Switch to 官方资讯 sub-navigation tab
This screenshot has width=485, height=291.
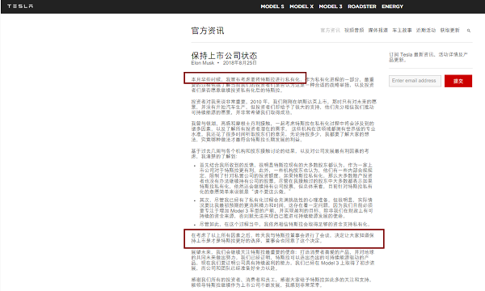(x=330, y=30)
